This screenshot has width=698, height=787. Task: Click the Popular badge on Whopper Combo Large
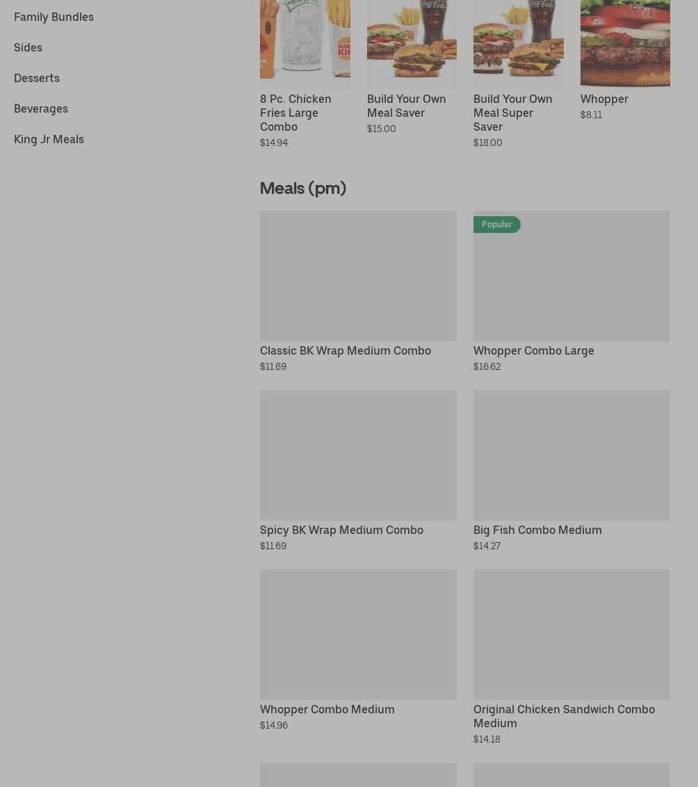click(496, 225)
